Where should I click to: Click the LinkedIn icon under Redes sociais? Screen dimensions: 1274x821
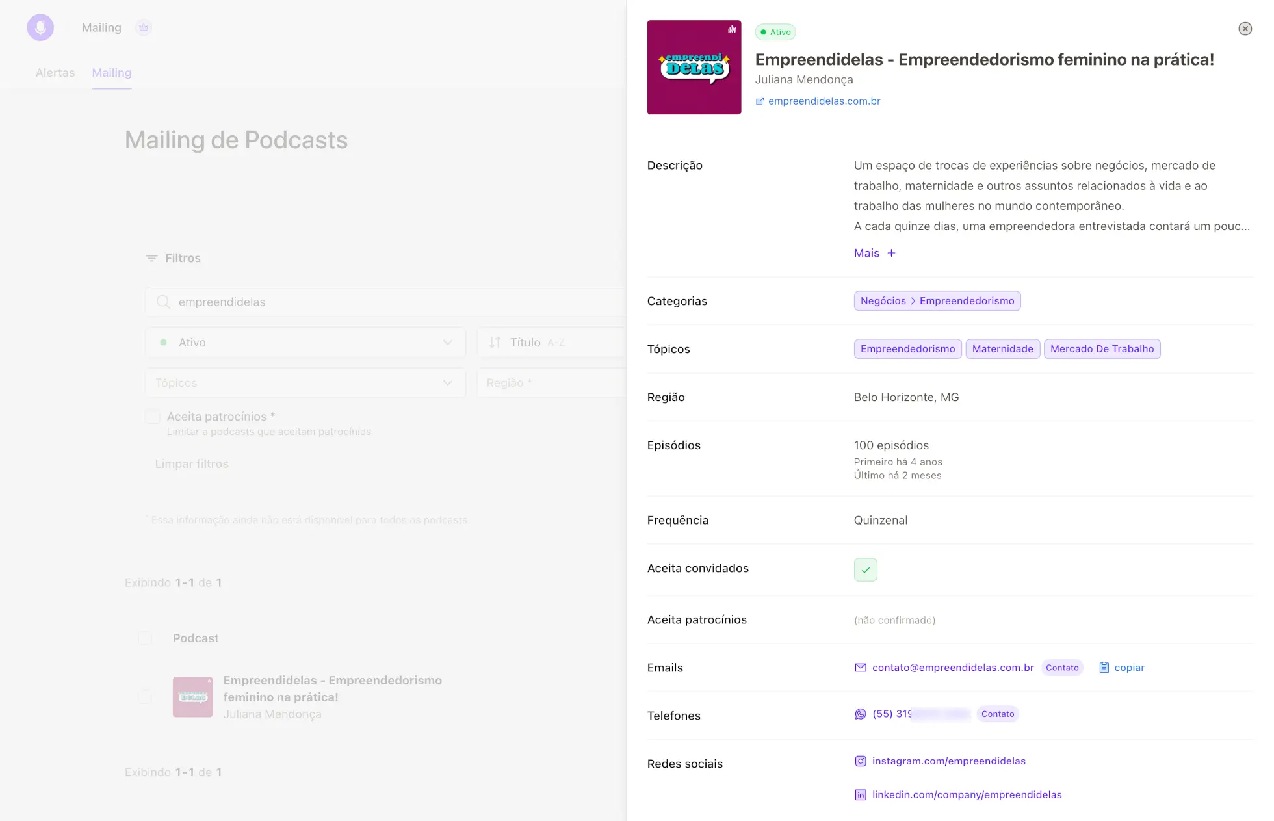click(860, 795)
